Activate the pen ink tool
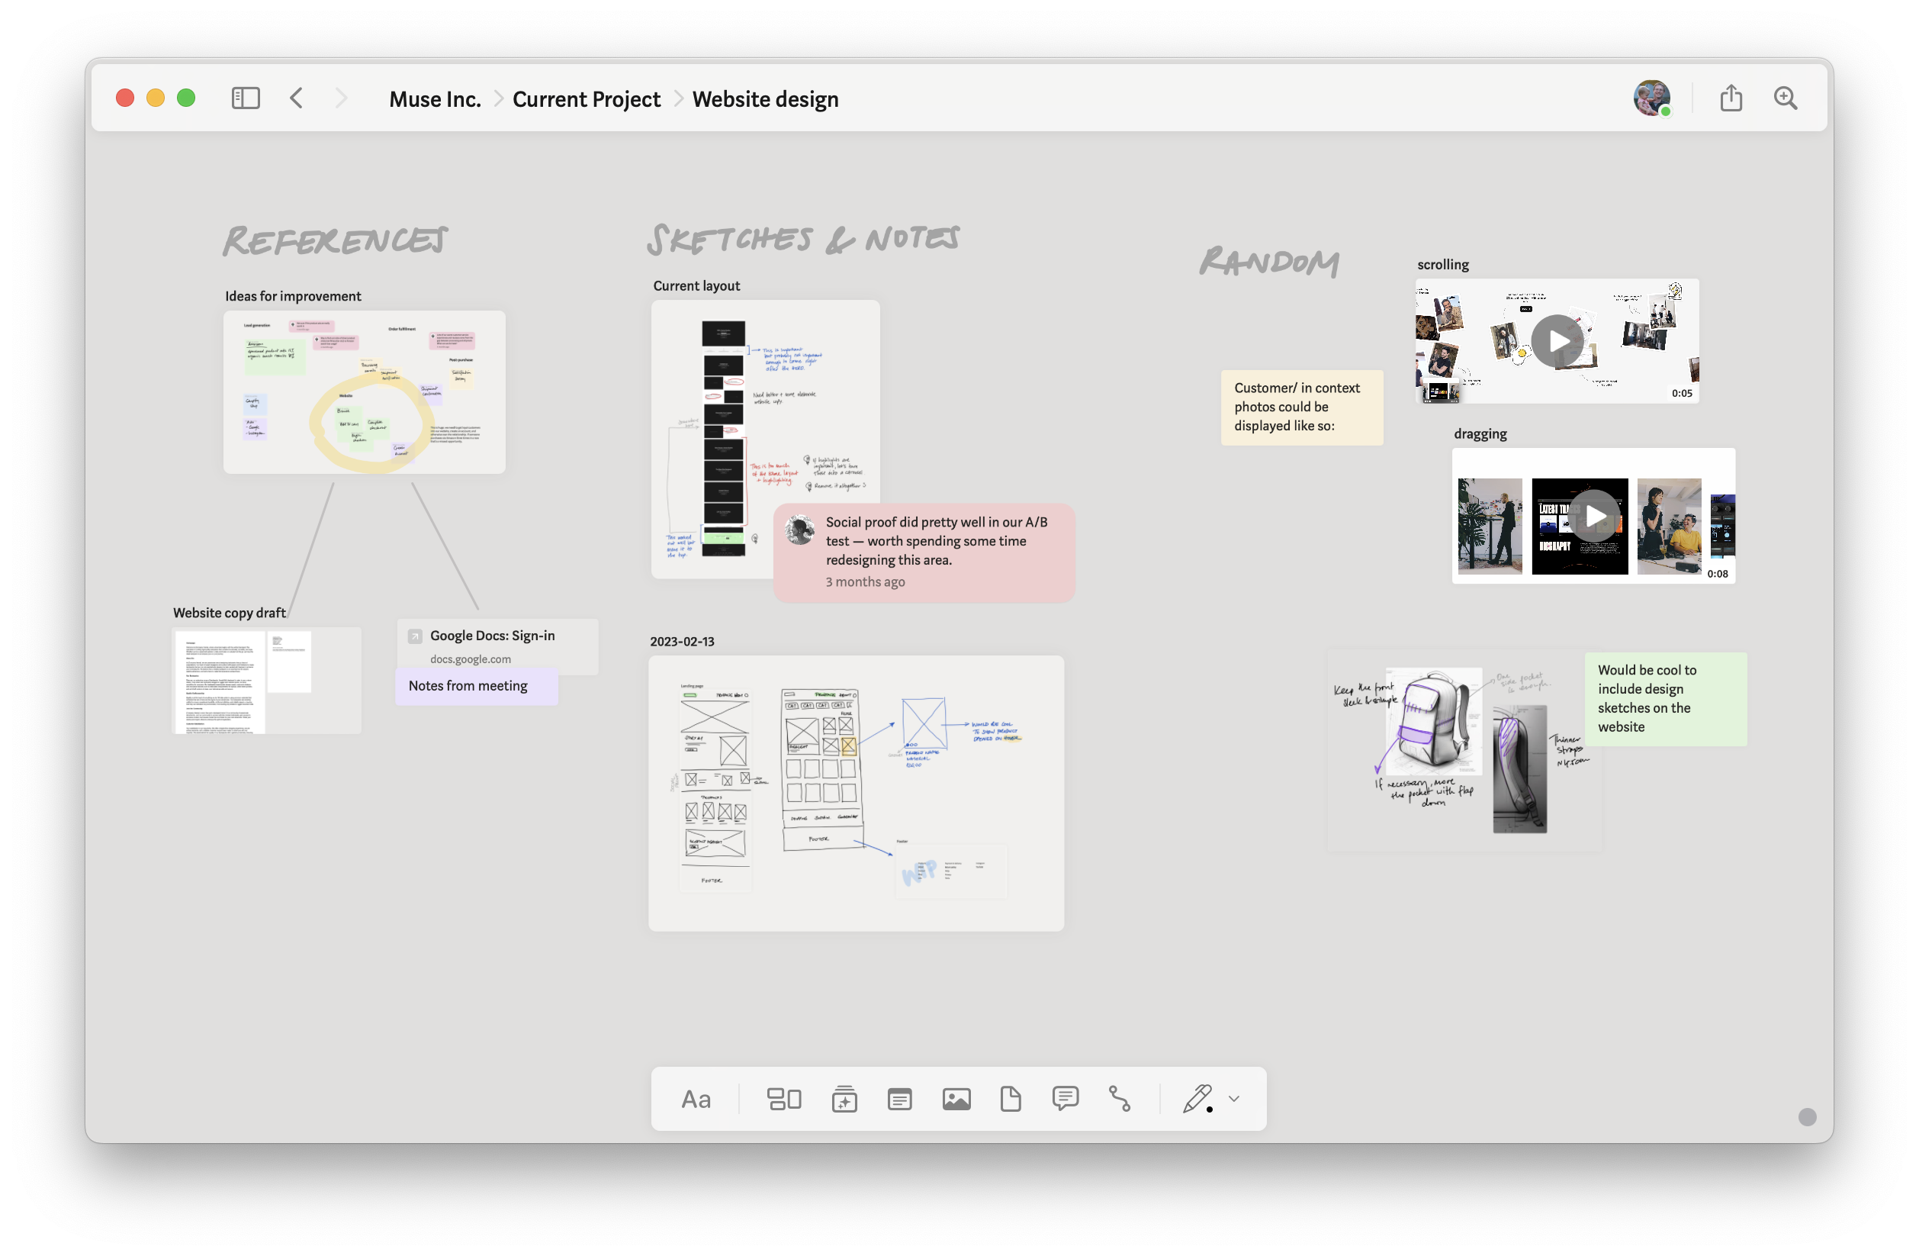Image resolution: width=1919 pixels, height=1256 pixels. pos(1197,1099)
